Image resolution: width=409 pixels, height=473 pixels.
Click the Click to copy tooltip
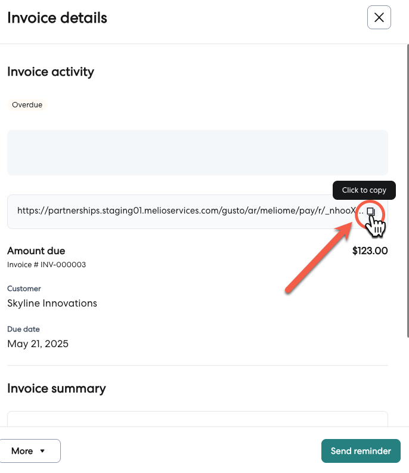[x=364, y=190]
